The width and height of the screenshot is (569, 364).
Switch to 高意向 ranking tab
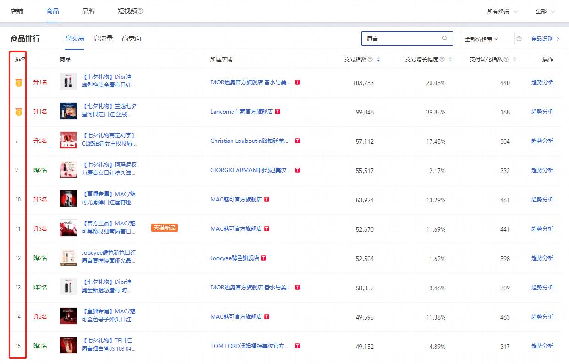[x=132, y=39]
